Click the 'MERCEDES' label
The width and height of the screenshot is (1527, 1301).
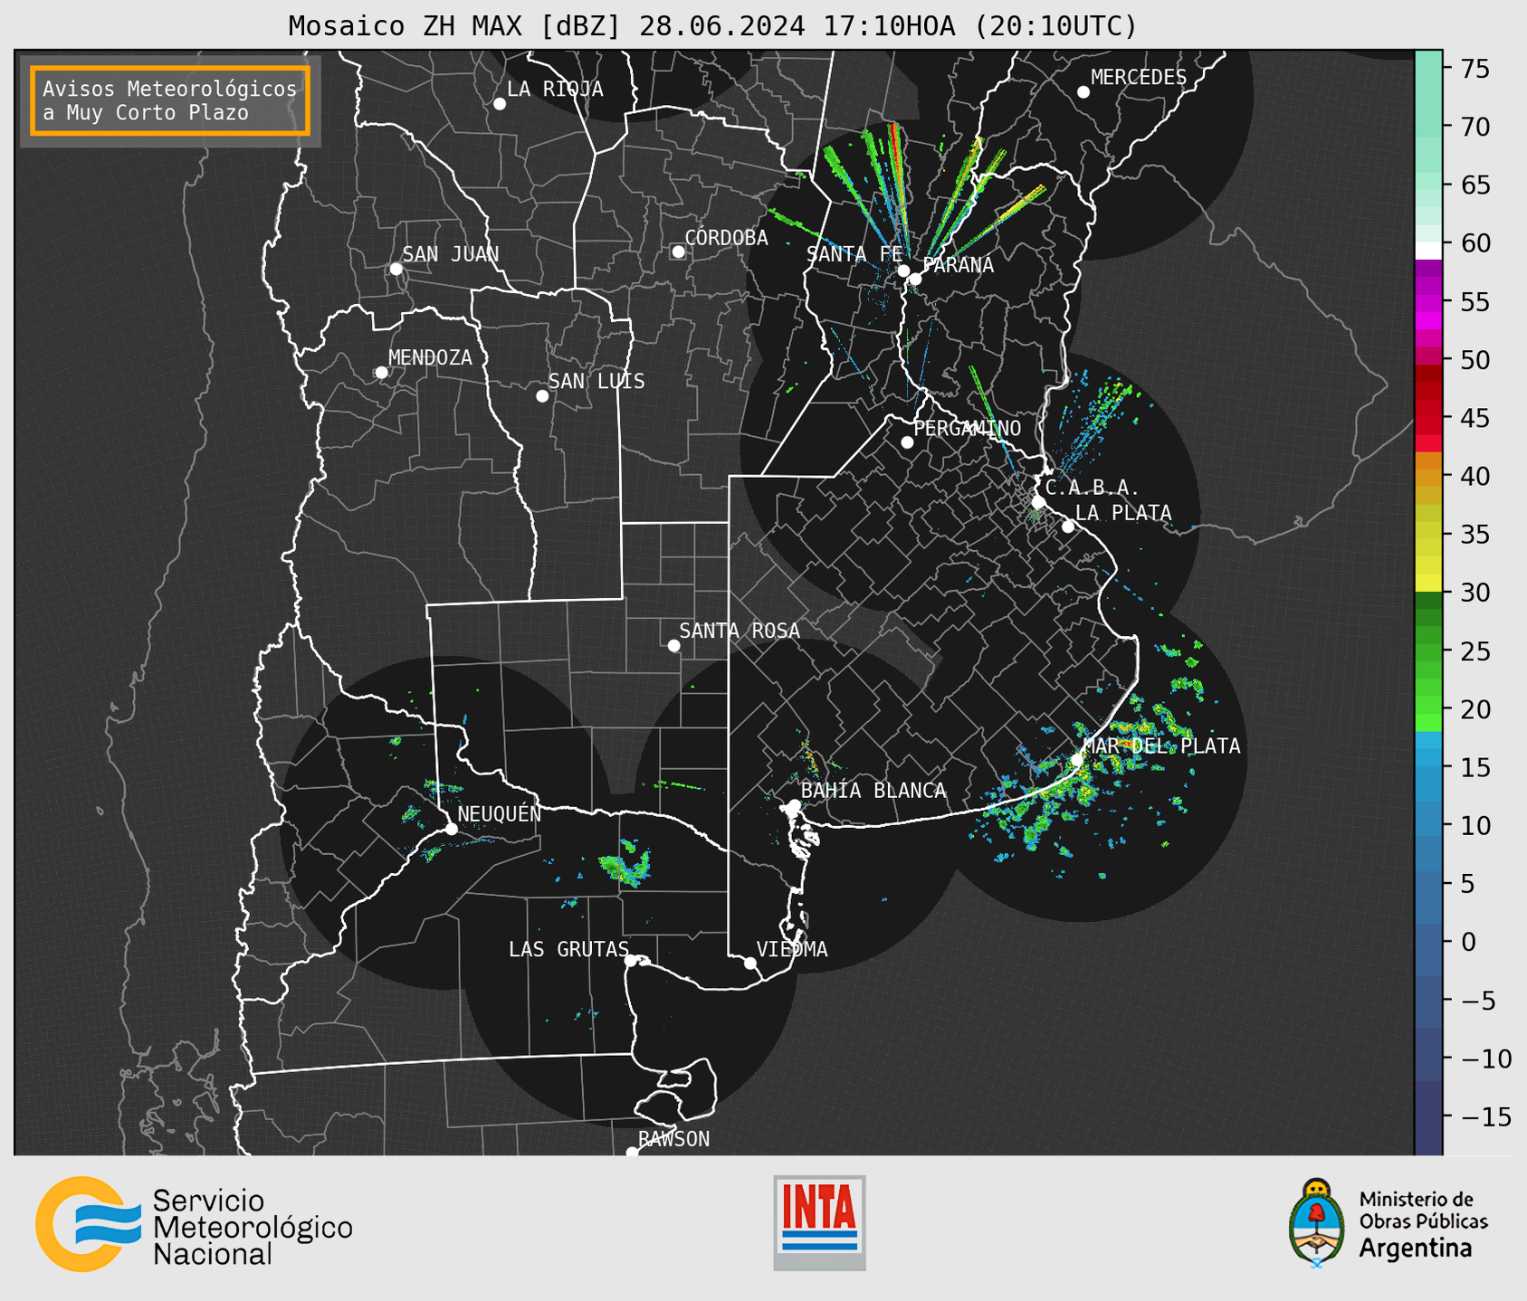pyautogui.click(x=1139, y=77)
